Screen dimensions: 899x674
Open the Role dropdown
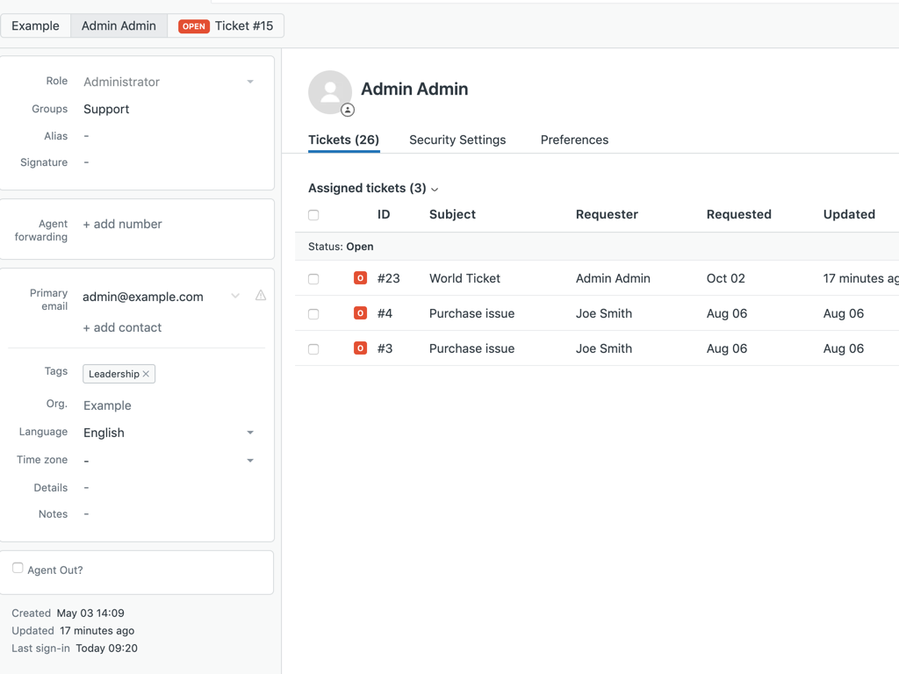167,82
